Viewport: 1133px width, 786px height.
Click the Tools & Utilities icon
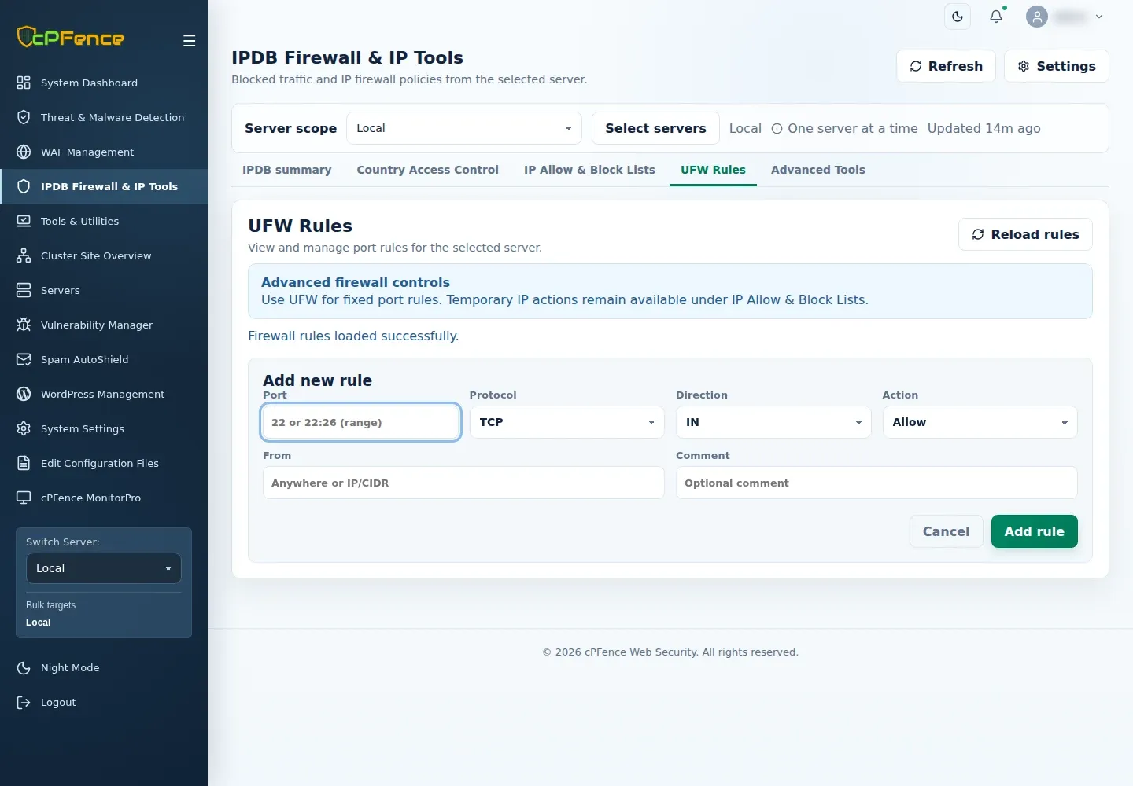[24, 221]
